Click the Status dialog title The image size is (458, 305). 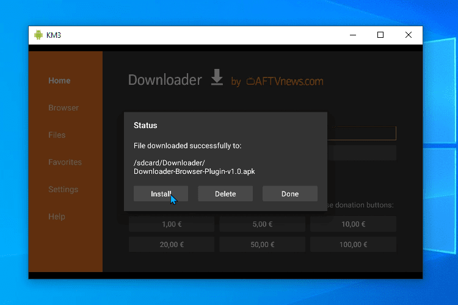(145, 126)
